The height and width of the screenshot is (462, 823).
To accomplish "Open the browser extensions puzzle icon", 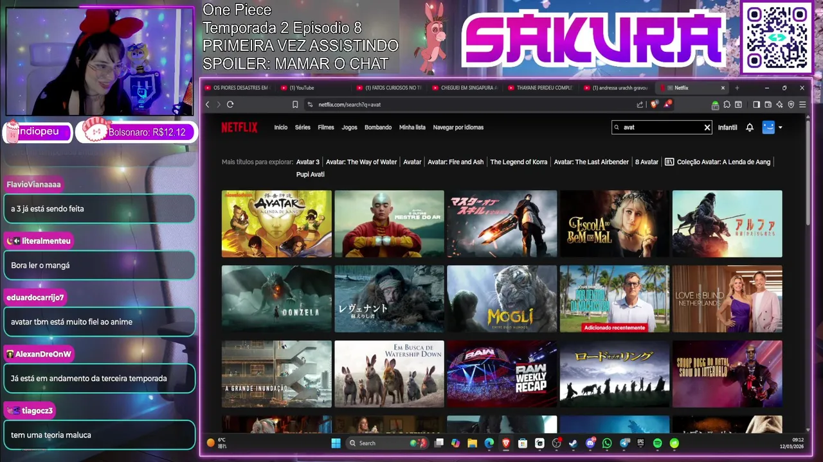I will click(x=727, y=105).
